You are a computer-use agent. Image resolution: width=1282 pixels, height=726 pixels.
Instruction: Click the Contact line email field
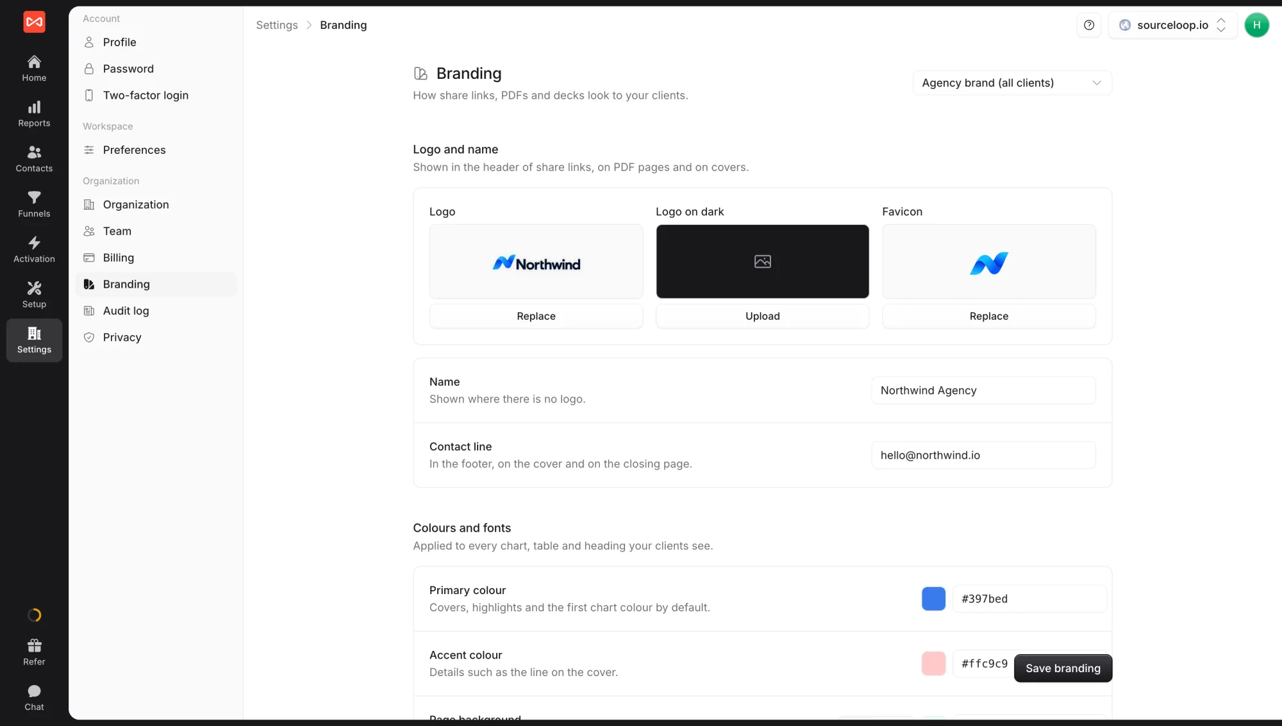pyautogui.click(x=983, y=455)
